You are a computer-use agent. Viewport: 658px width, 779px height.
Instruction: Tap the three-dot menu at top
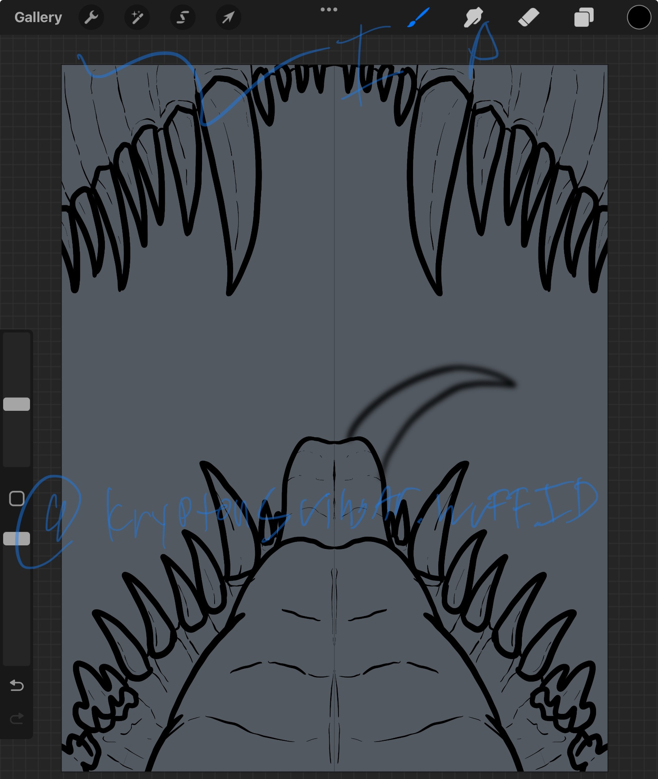coord(329,9)
